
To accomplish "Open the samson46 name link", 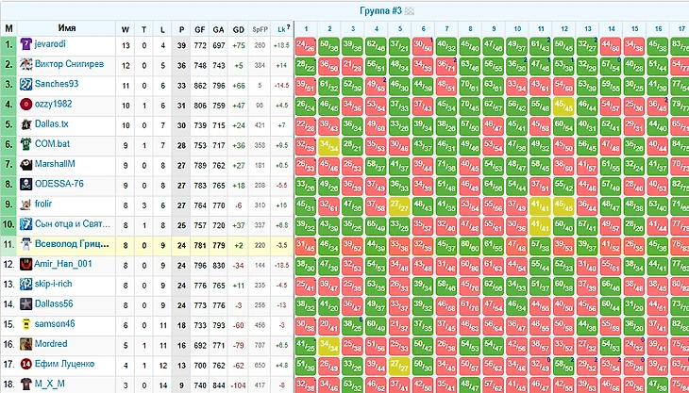I will (55, 324).
